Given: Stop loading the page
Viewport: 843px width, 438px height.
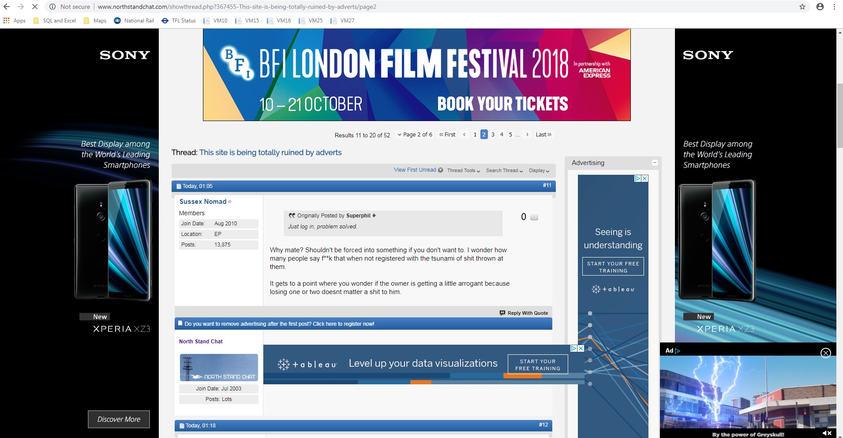Looking at the screenshot, I should pos(35,7).
